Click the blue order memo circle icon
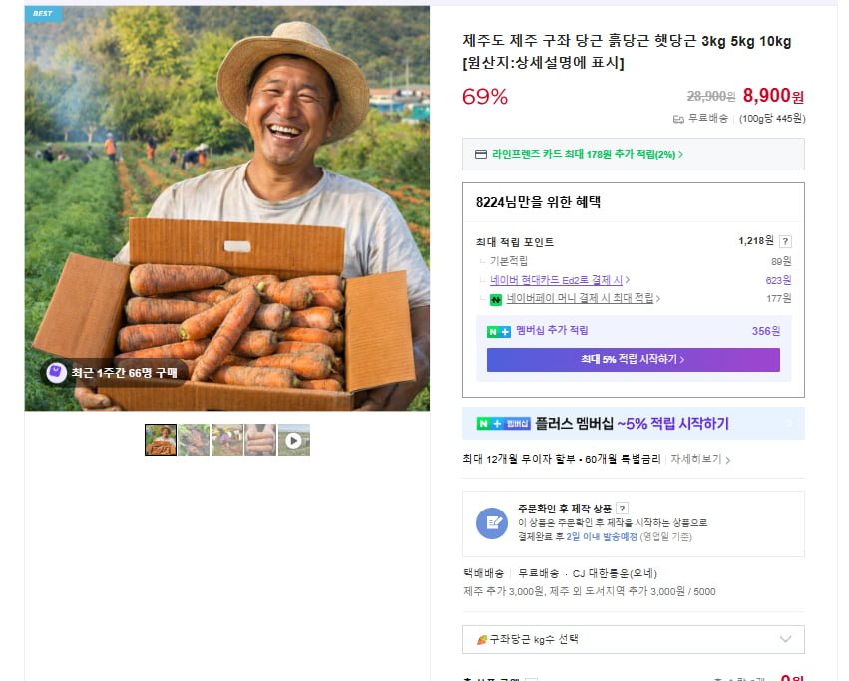The image size is (849, 681). click(491, 522)
